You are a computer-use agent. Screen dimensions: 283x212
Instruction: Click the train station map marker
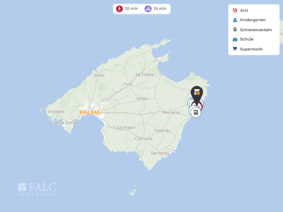196,113
